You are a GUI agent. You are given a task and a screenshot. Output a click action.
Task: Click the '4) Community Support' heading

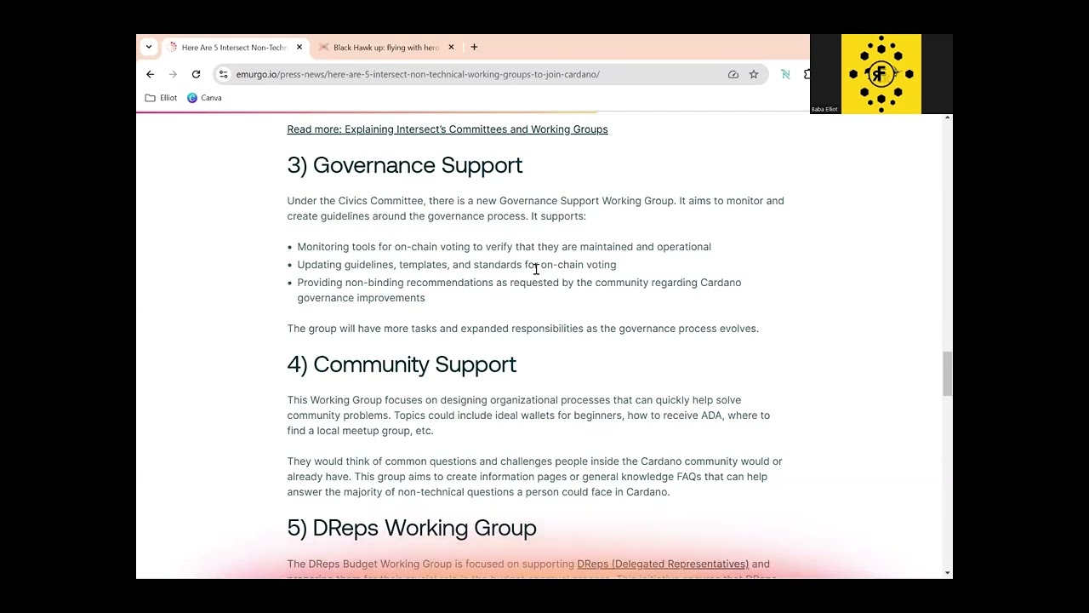coord(402,364)
